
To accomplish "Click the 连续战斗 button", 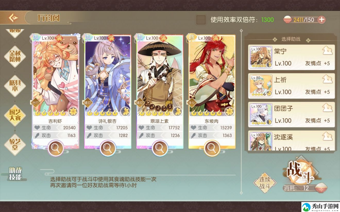I will click(x=265, y=183).
